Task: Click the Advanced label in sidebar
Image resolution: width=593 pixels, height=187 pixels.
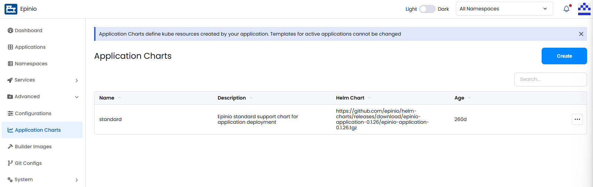Action: pos(27,97)
